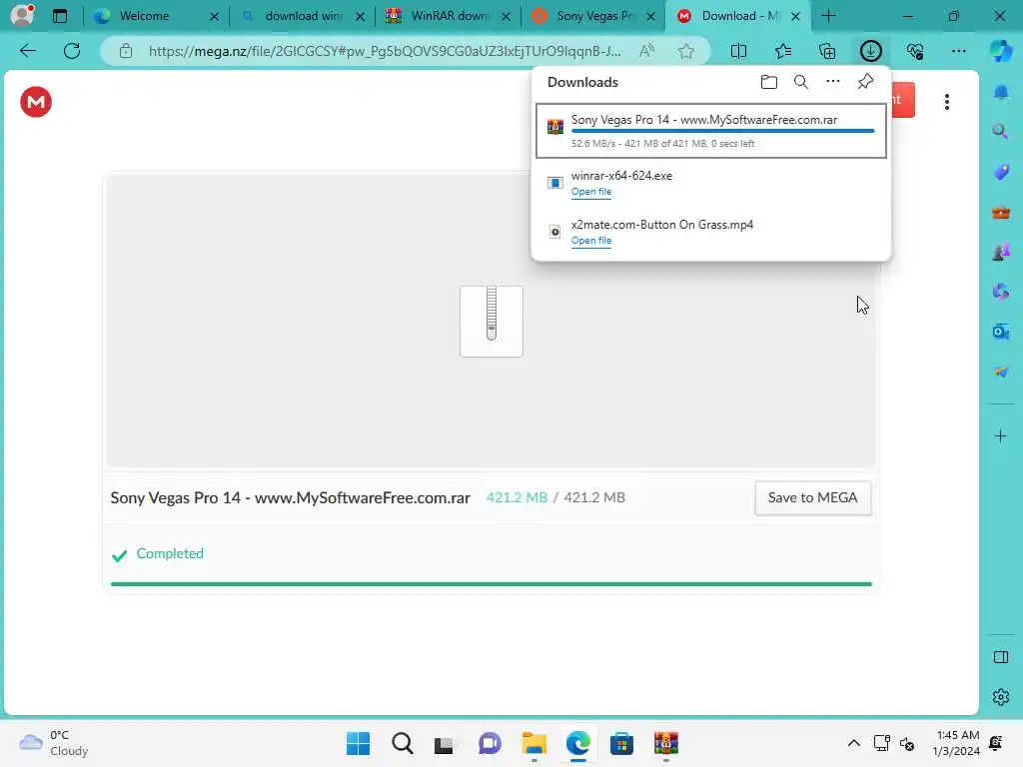
Task: Click the Completed status text
Action: (x=170, y=553)
